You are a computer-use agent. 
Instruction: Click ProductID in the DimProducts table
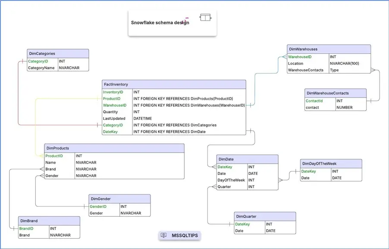[x=54, y=156]
